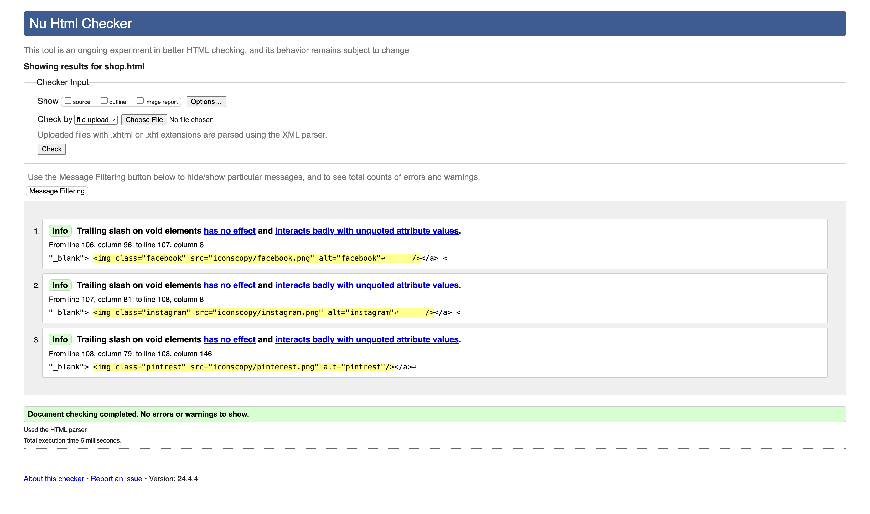Screen dimensions: 870x514
Task: Open the Report an issue link
Action: click(116, 479)
